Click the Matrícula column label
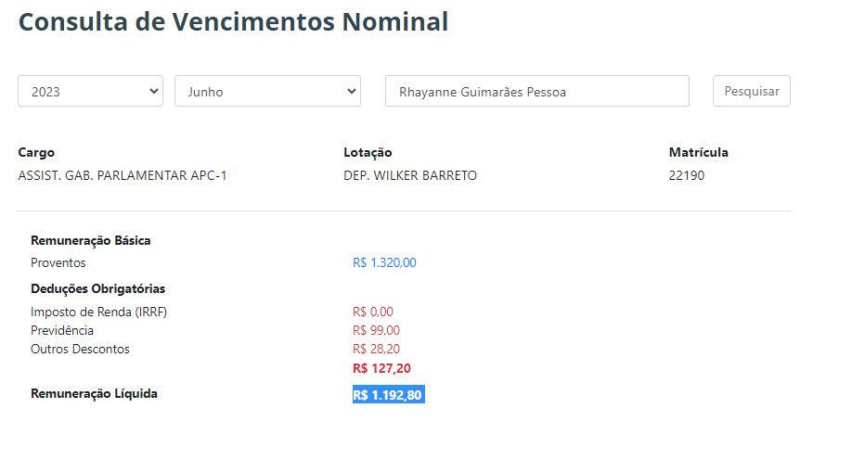 click(698, 152)
